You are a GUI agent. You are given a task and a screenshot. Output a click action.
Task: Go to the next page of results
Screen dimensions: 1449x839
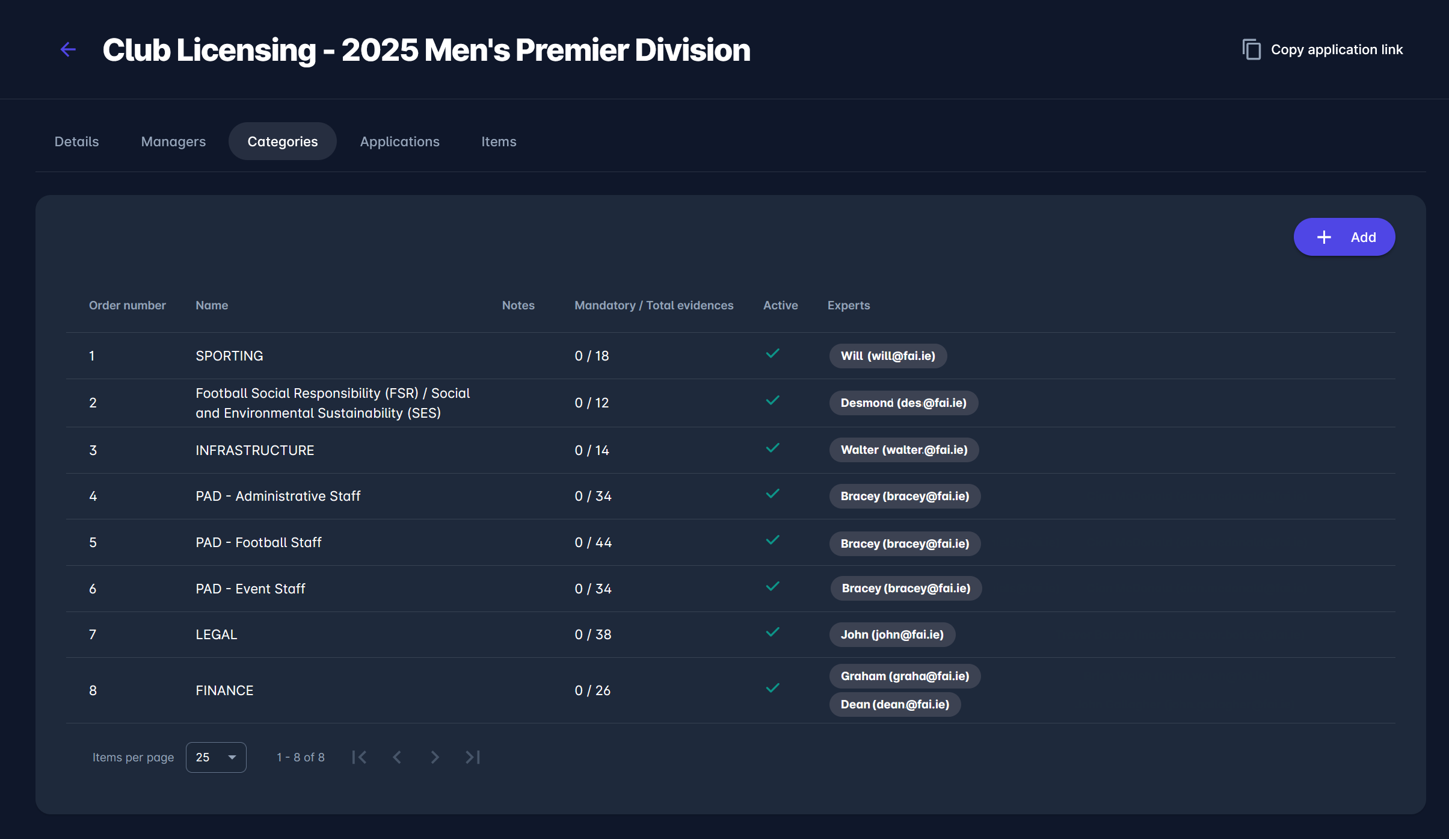[434, 757]
